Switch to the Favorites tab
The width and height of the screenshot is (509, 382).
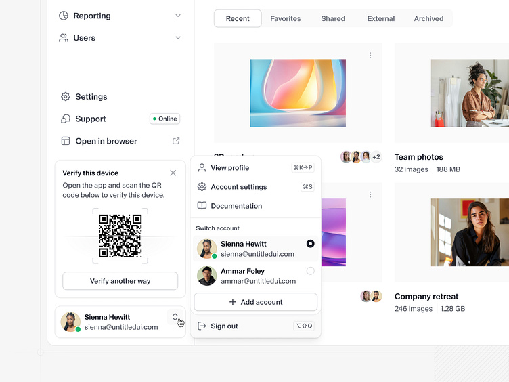286,18
